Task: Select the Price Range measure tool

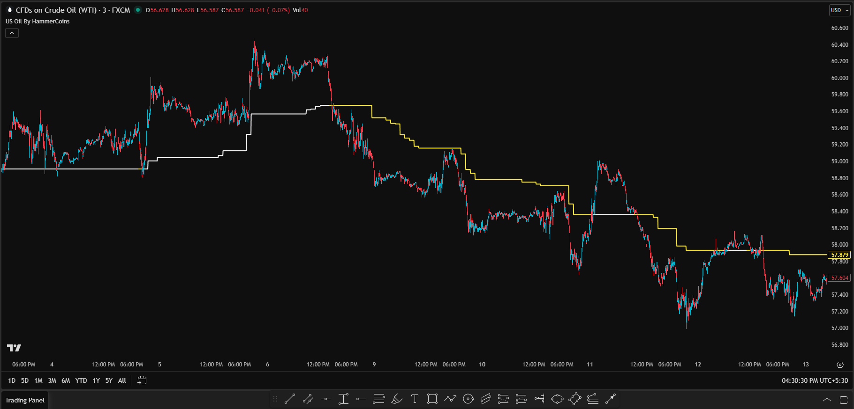Action: coord(343,399)
